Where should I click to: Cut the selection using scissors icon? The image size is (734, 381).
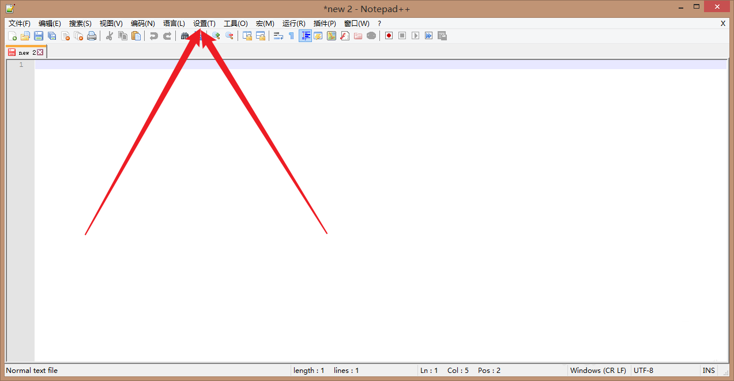coord(109,36)
